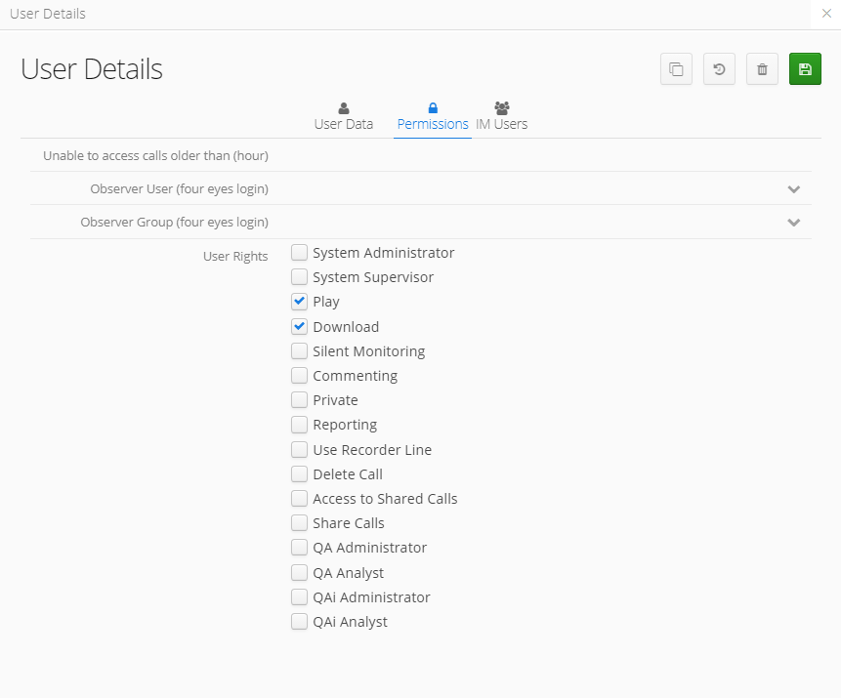Viewport: 841px width, 698px height.
Task: Check the QA Analyst box
Action: coord(299,572)
